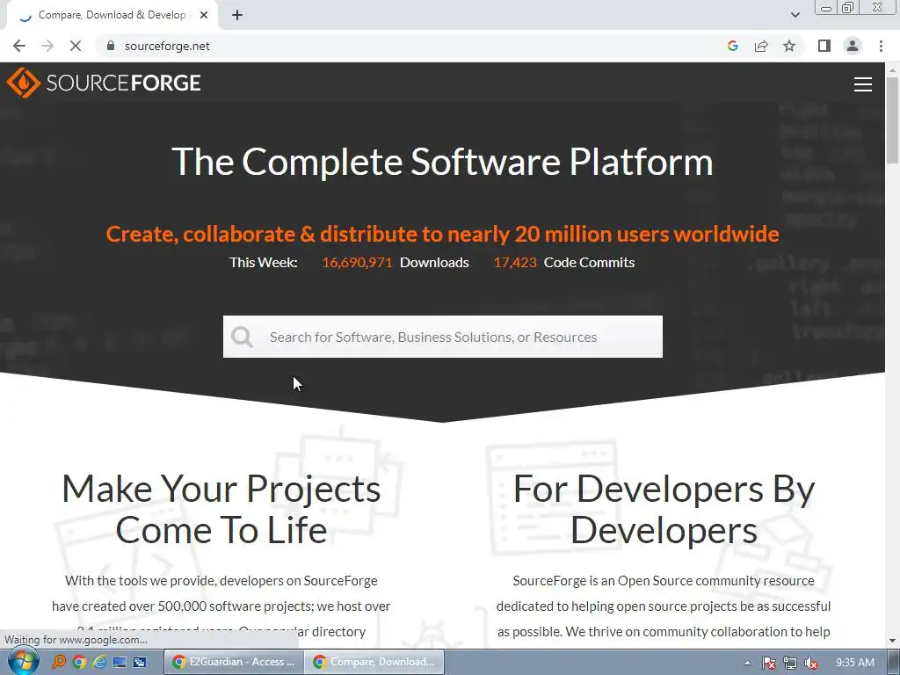
Task: Go forward in browser history
Action: pos(47,46)
